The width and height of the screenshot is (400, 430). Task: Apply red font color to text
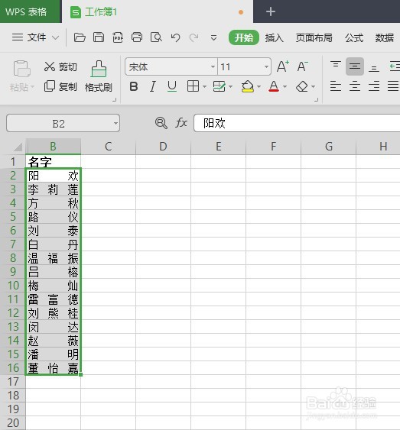pyautogui.click(x=274, y=86)
